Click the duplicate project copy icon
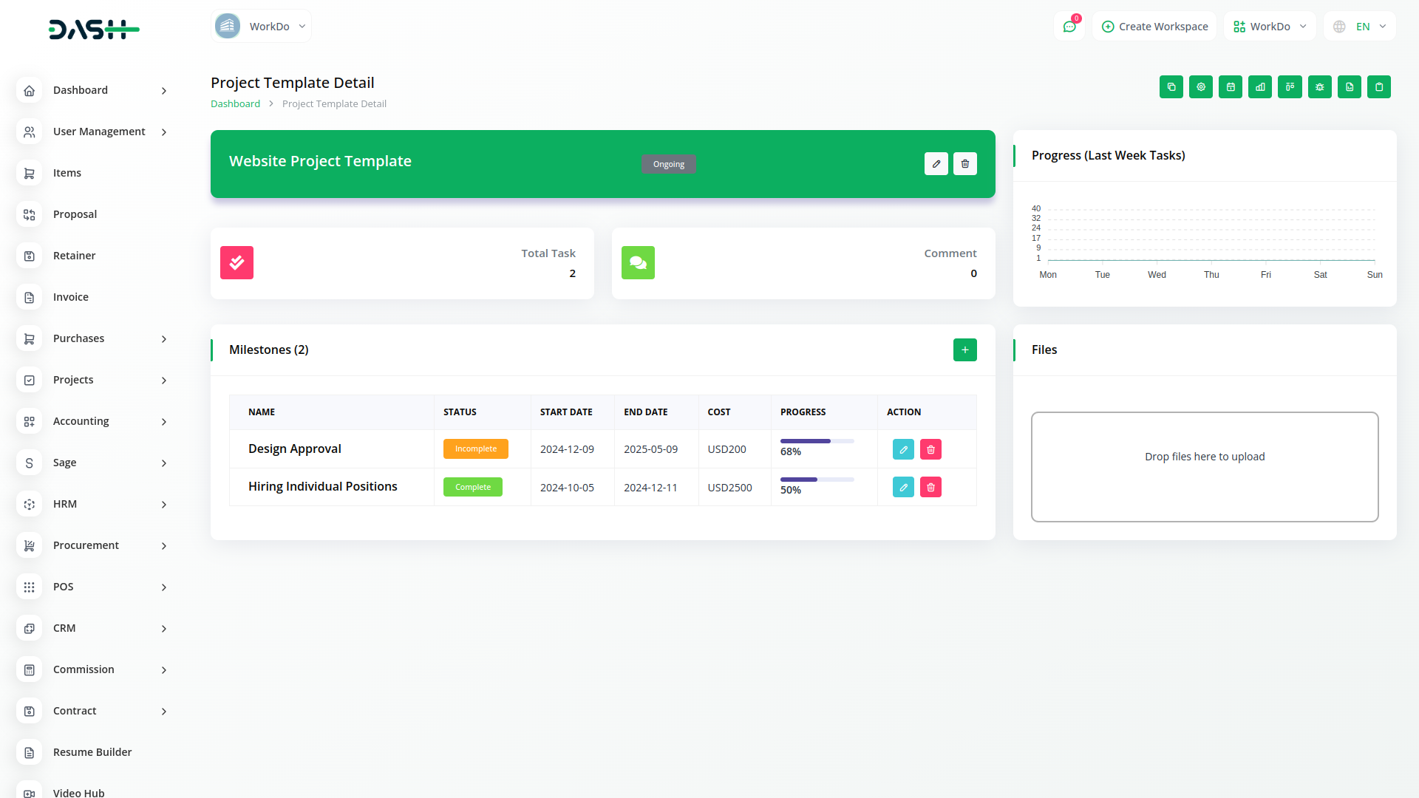The width and height of the screenshot is (1419, 798). [x=1171, y=87]
